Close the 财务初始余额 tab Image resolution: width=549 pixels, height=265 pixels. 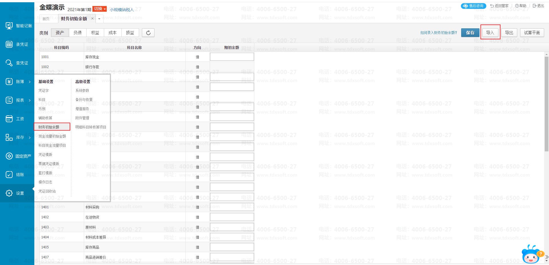coord(92,19)
